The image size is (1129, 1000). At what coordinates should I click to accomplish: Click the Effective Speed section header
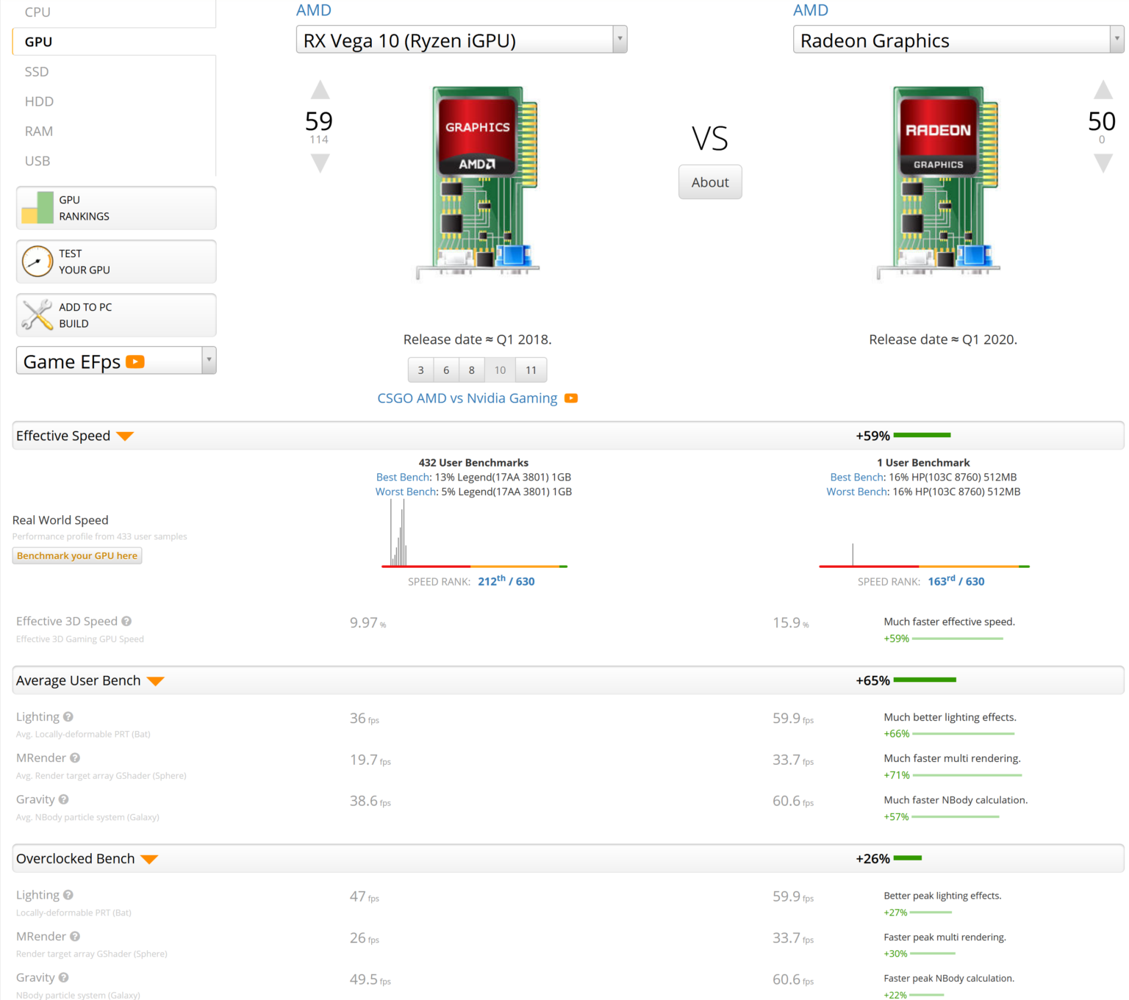coord(568,436)
